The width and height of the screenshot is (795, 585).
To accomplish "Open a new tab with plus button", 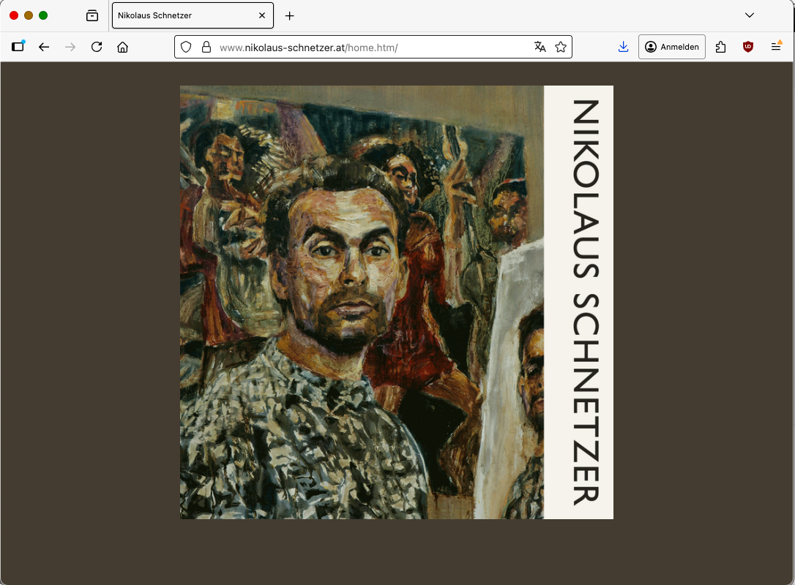I will click(x=290, y=15).
